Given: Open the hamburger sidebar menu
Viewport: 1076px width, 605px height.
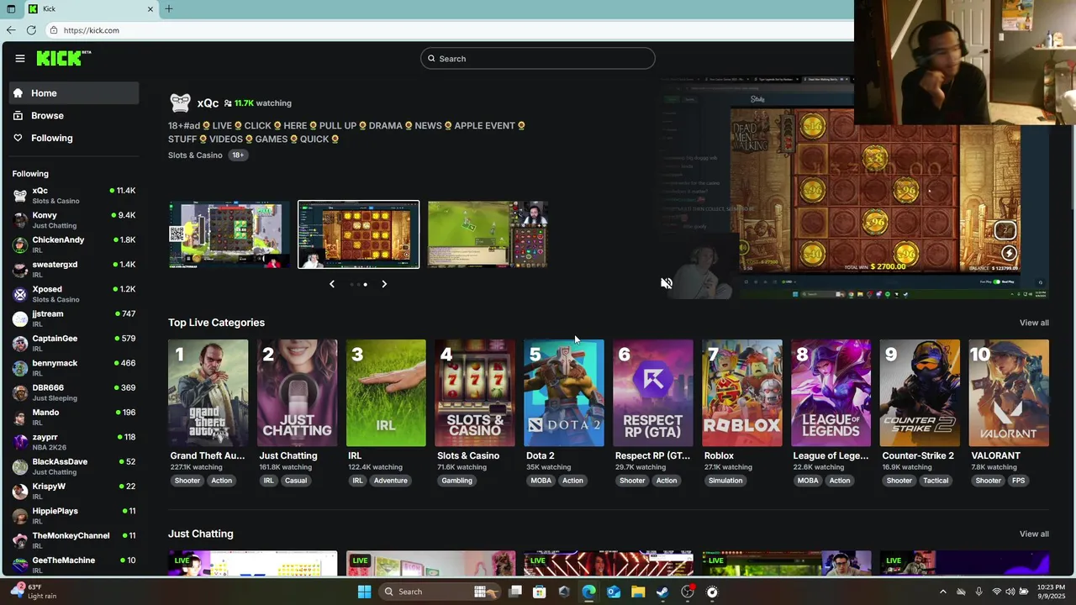Looking at the screenshot, I should point(20,58).
